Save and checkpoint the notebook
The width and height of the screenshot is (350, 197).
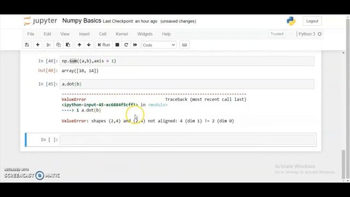27,45
